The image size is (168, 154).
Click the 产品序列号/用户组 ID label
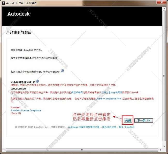click(x=23, y=82)
